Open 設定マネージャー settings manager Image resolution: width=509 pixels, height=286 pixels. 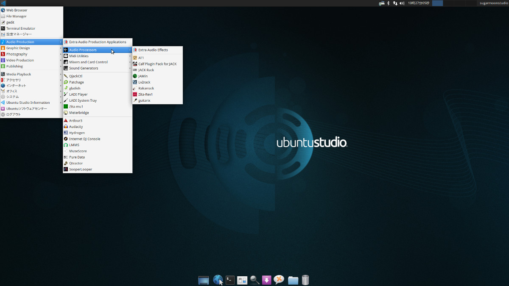click(x=31, y=34)
